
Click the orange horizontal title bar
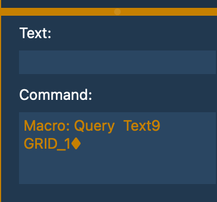coord(108,12)
